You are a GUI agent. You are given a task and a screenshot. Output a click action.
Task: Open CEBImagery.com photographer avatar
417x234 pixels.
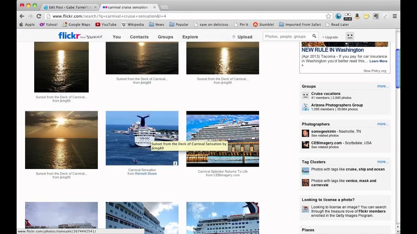pos(305,145)
